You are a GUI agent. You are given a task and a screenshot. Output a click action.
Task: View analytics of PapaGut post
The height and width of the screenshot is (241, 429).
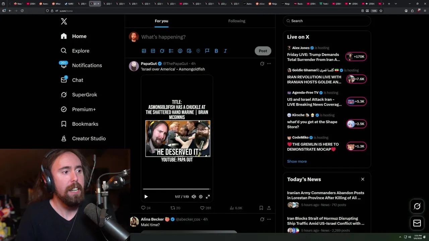pos(236,208)
